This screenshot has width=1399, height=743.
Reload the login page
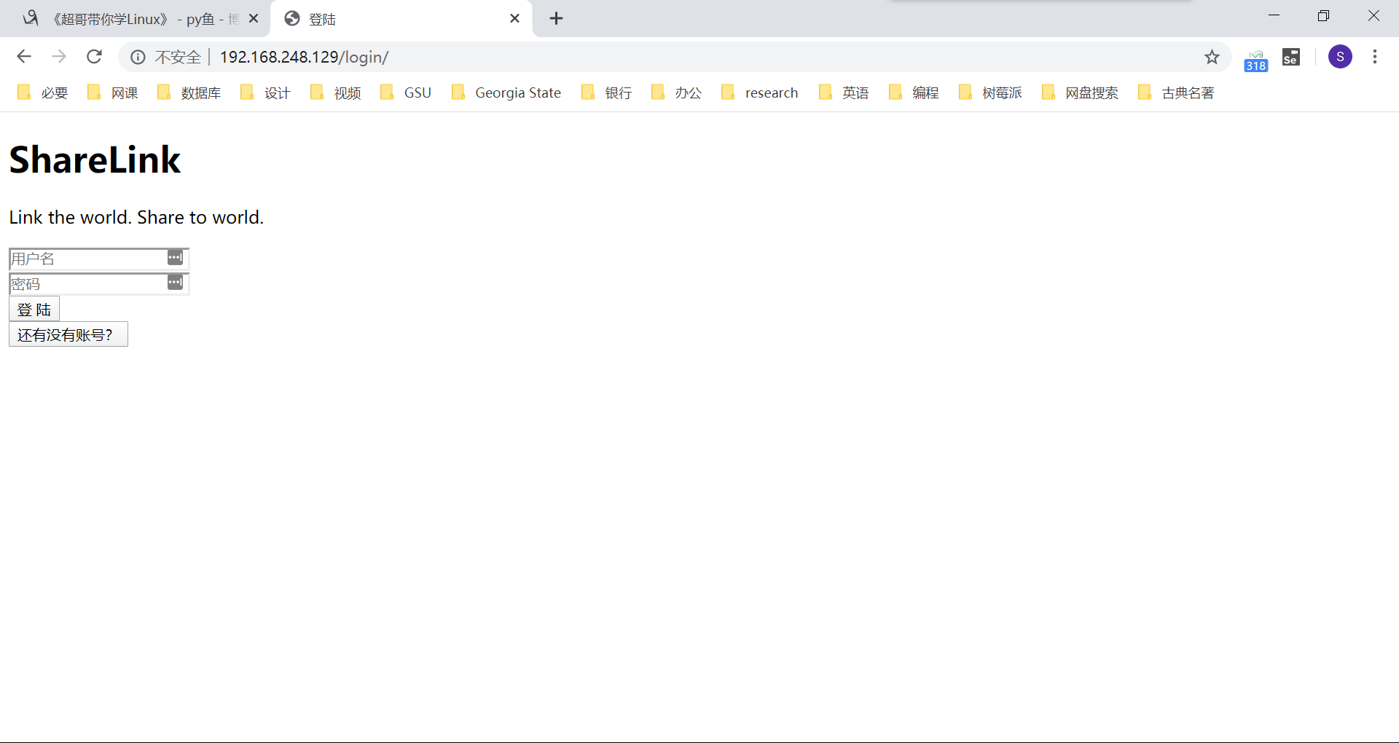[94, 57]
